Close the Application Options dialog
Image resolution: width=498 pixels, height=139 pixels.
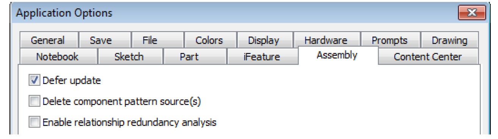pyautogui.click(x=472, y=13)
